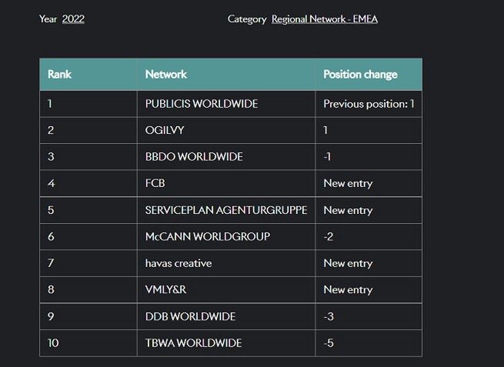The width and height of the screenshot is (504, 367).
Task: Select PUBLICIS WORLDWIDE network cell
Action: [202, 103]
